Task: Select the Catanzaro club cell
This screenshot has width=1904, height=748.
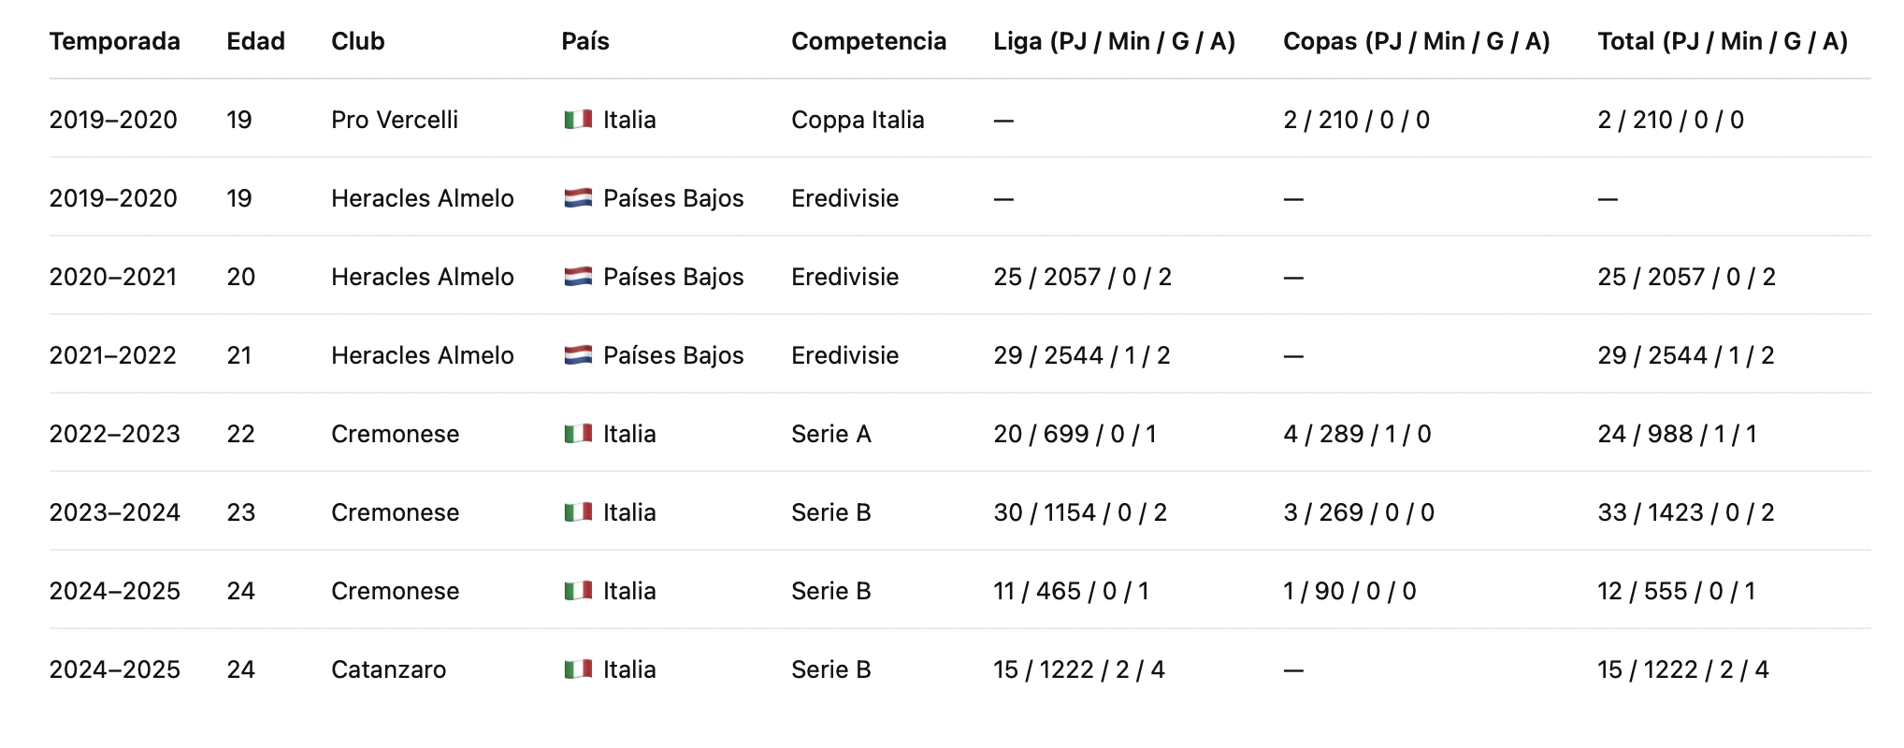Action: (389, 669)
